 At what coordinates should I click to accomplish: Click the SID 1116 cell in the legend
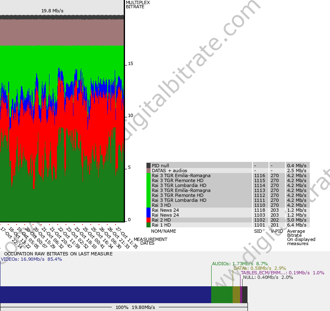pos(259,175)
